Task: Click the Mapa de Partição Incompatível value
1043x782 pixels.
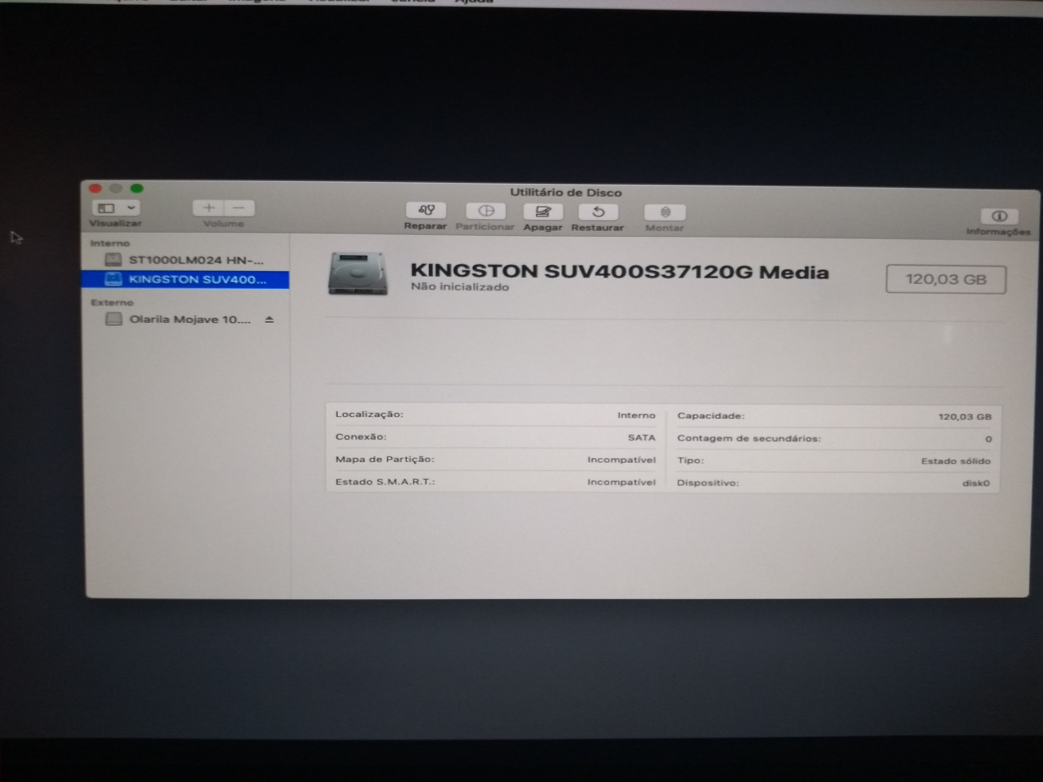Action: [x=621, y=460]
